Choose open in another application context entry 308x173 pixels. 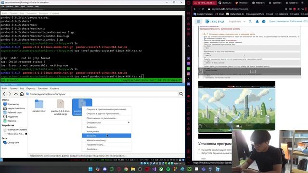(x=106, y=113)
